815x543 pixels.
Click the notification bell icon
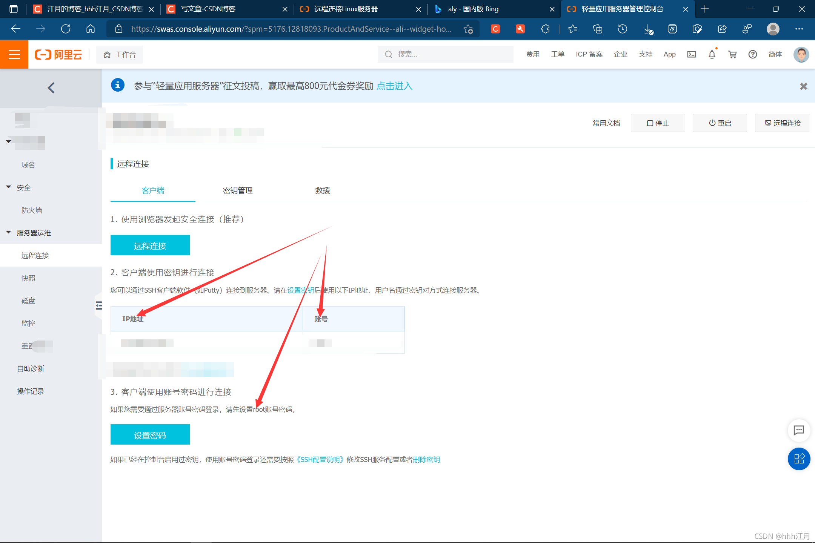click(x=712, y=55)
